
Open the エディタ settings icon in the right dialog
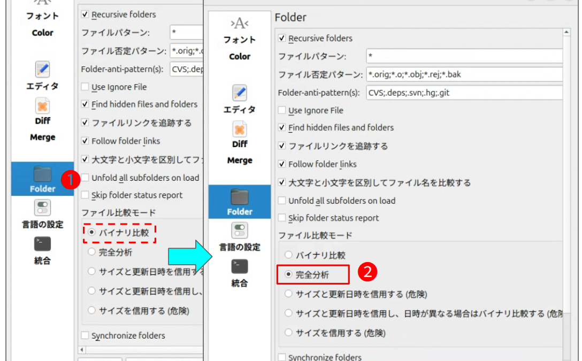(239, 93)
